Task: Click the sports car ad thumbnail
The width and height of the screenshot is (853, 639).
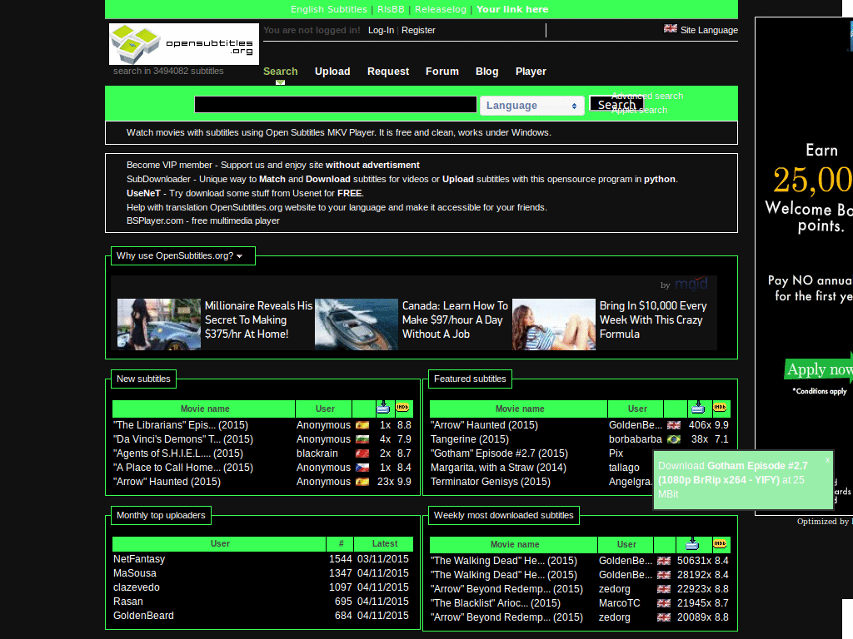Action: point(159,324)
